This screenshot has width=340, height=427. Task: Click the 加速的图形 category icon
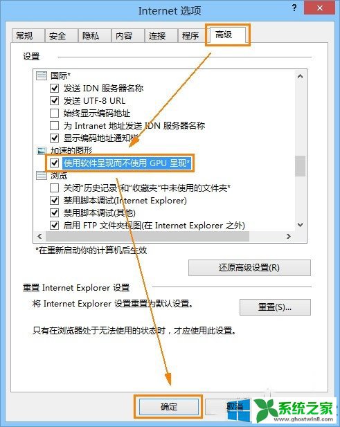[42, 150]
